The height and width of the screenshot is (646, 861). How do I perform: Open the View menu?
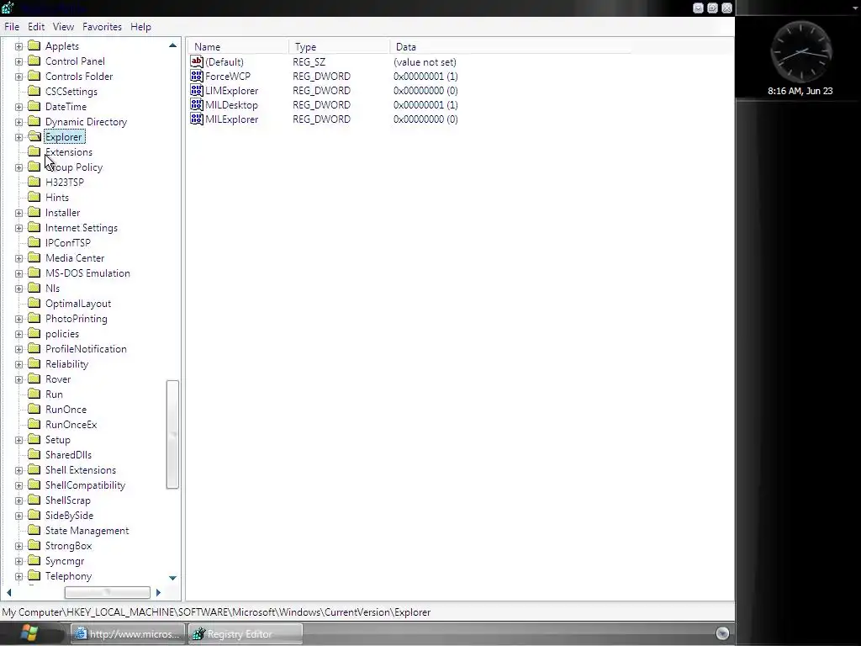pos(63,26)
